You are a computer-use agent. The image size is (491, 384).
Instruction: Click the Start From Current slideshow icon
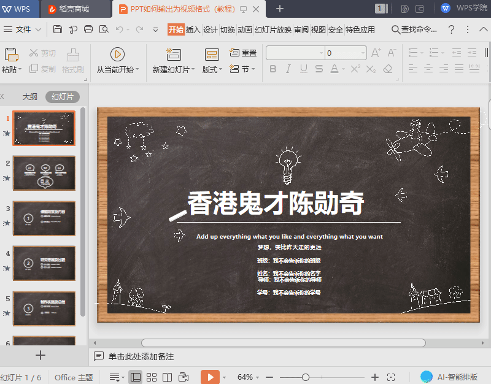(x=118, y=55)
